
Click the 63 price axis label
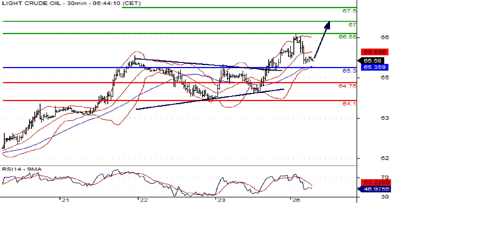coord(385,118)
